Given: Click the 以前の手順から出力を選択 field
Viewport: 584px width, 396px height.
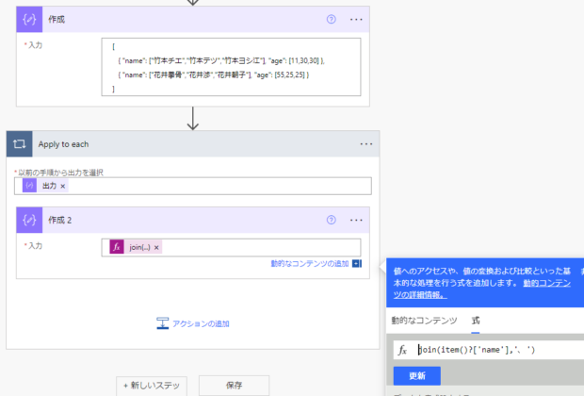Looking at the screenshot, I should pos(193,186).
